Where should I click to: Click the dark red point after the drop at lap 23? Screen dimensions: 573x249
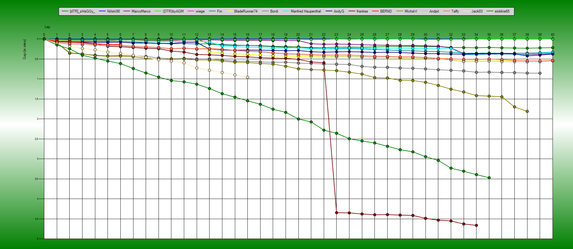pyautogui.click(x=337, y=213)
